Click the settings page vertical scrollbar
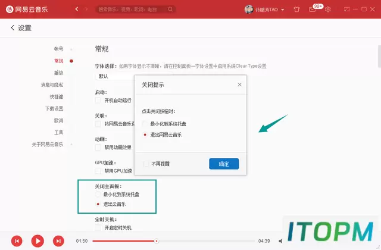The height and width of the screenshot is (250, 381). point(379,57)
